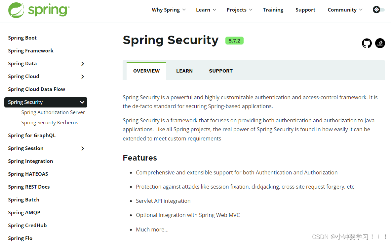
Task: Open Spring Batch link
Action: (x=23, y=200)
